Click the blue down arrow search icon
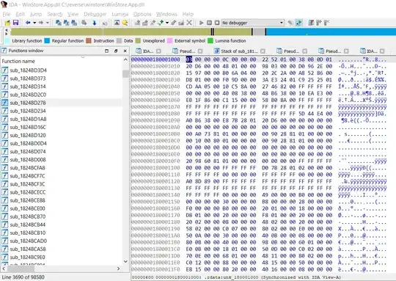Image resolution: width=396 pixels, height=281 pixels. coord(95,23)
